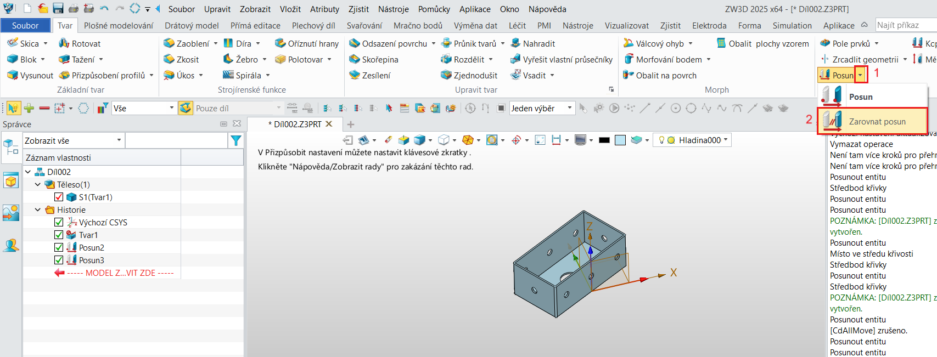Select the Úkos draft tool
This screenshot has height=357, width=937.
(x=178, y=75)
